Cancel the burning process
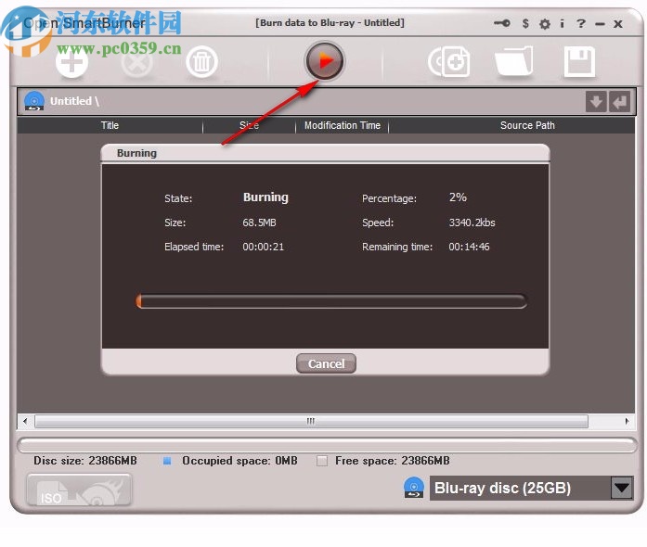647x547 pixels. 326,363
